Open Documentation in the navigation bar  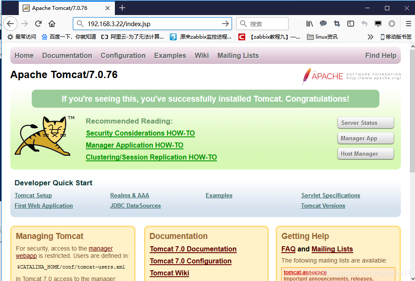pyautogui.click(x=67, y=55)
